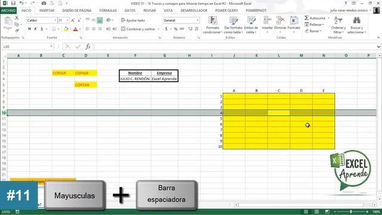Save the workbook with the floppy icon
The image size is (382, 215).
[x=13, y=3]
